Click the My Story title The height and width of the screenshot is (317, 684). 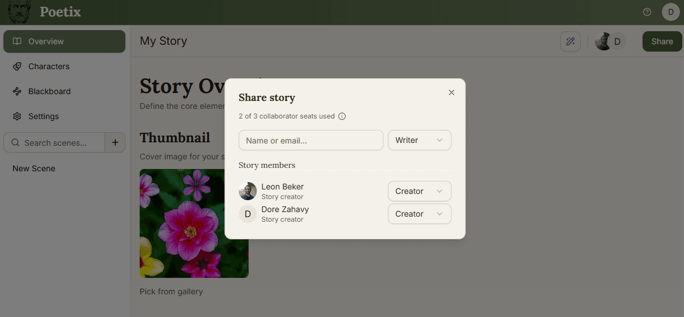coord(163,41)
